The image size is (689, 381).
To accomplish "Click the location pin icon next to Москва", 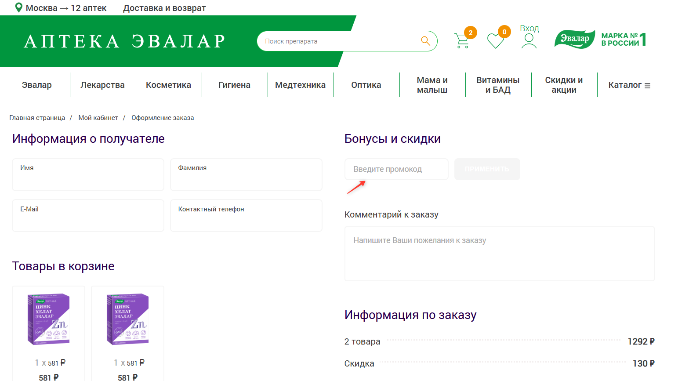I will pos(18,7).
